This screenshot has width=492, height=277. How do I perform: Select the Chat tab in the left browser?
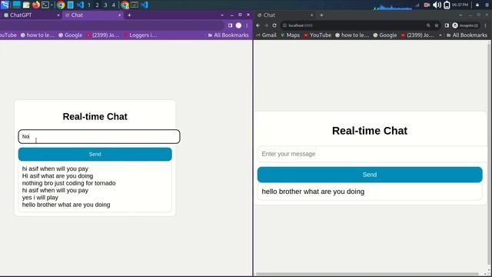click(x=93, y=15)
